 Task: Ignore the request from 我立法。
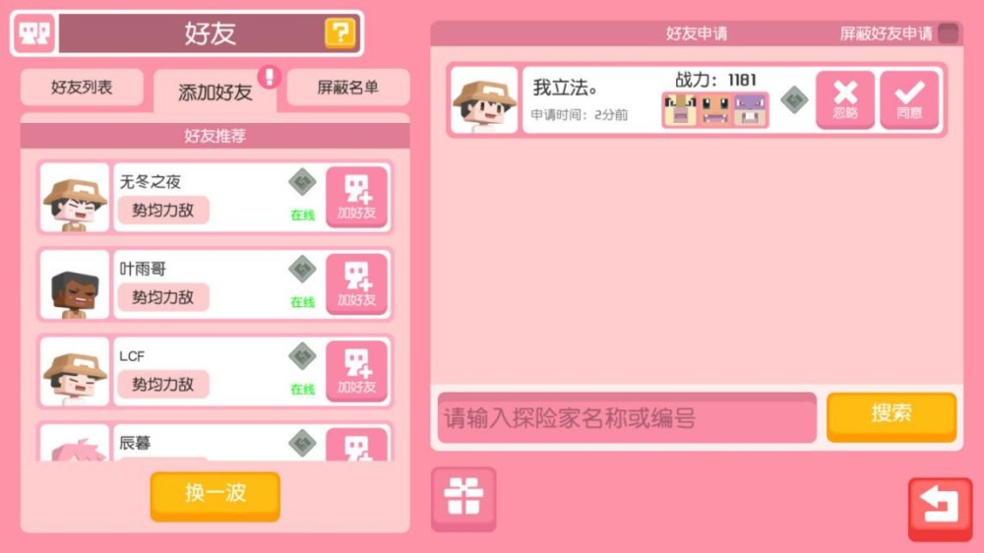point(845,99)
